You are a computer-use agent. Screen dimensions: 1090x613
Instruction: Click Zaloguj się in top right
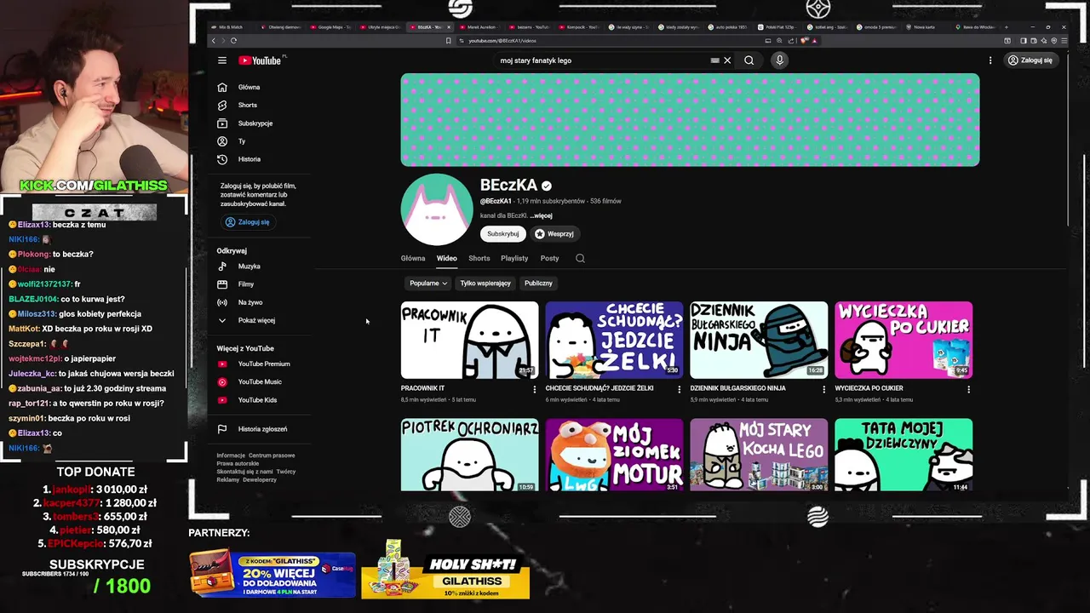(1030, 60)
